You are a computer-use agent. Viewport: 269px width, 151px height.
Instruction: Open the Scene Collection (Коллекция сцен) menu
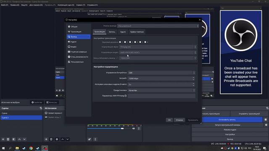click(x=66, y=5)
